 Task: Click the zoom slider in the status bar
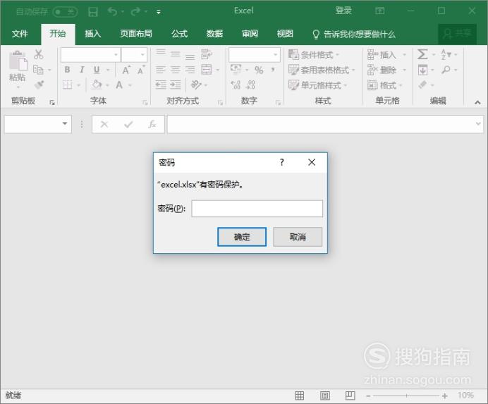tap(406, 396)
